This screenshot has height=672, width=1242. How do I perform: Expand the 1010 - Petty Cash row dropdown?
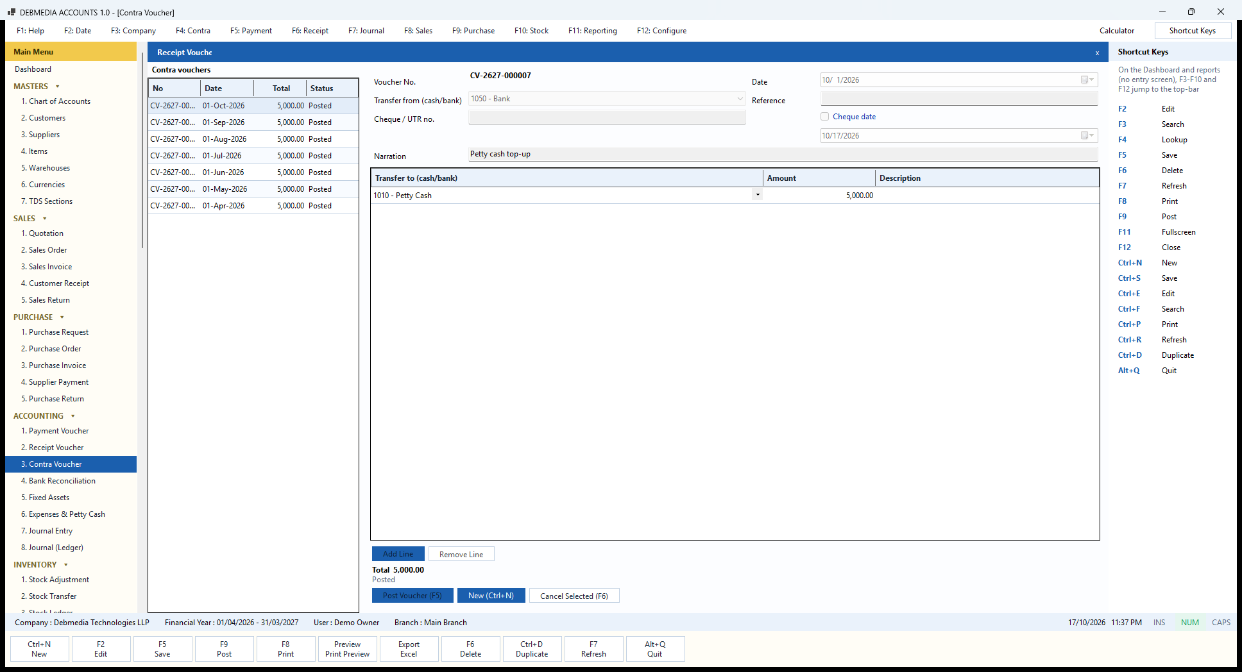coord(758,195)
